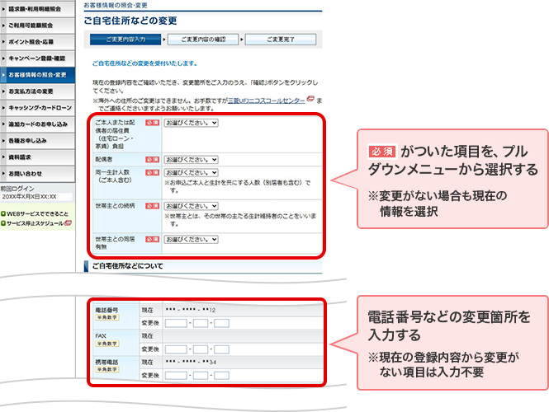This screenshot has width=549, height=412.
Task: Select ポイント照会・応募 menu item
Action: coord(37,42)
